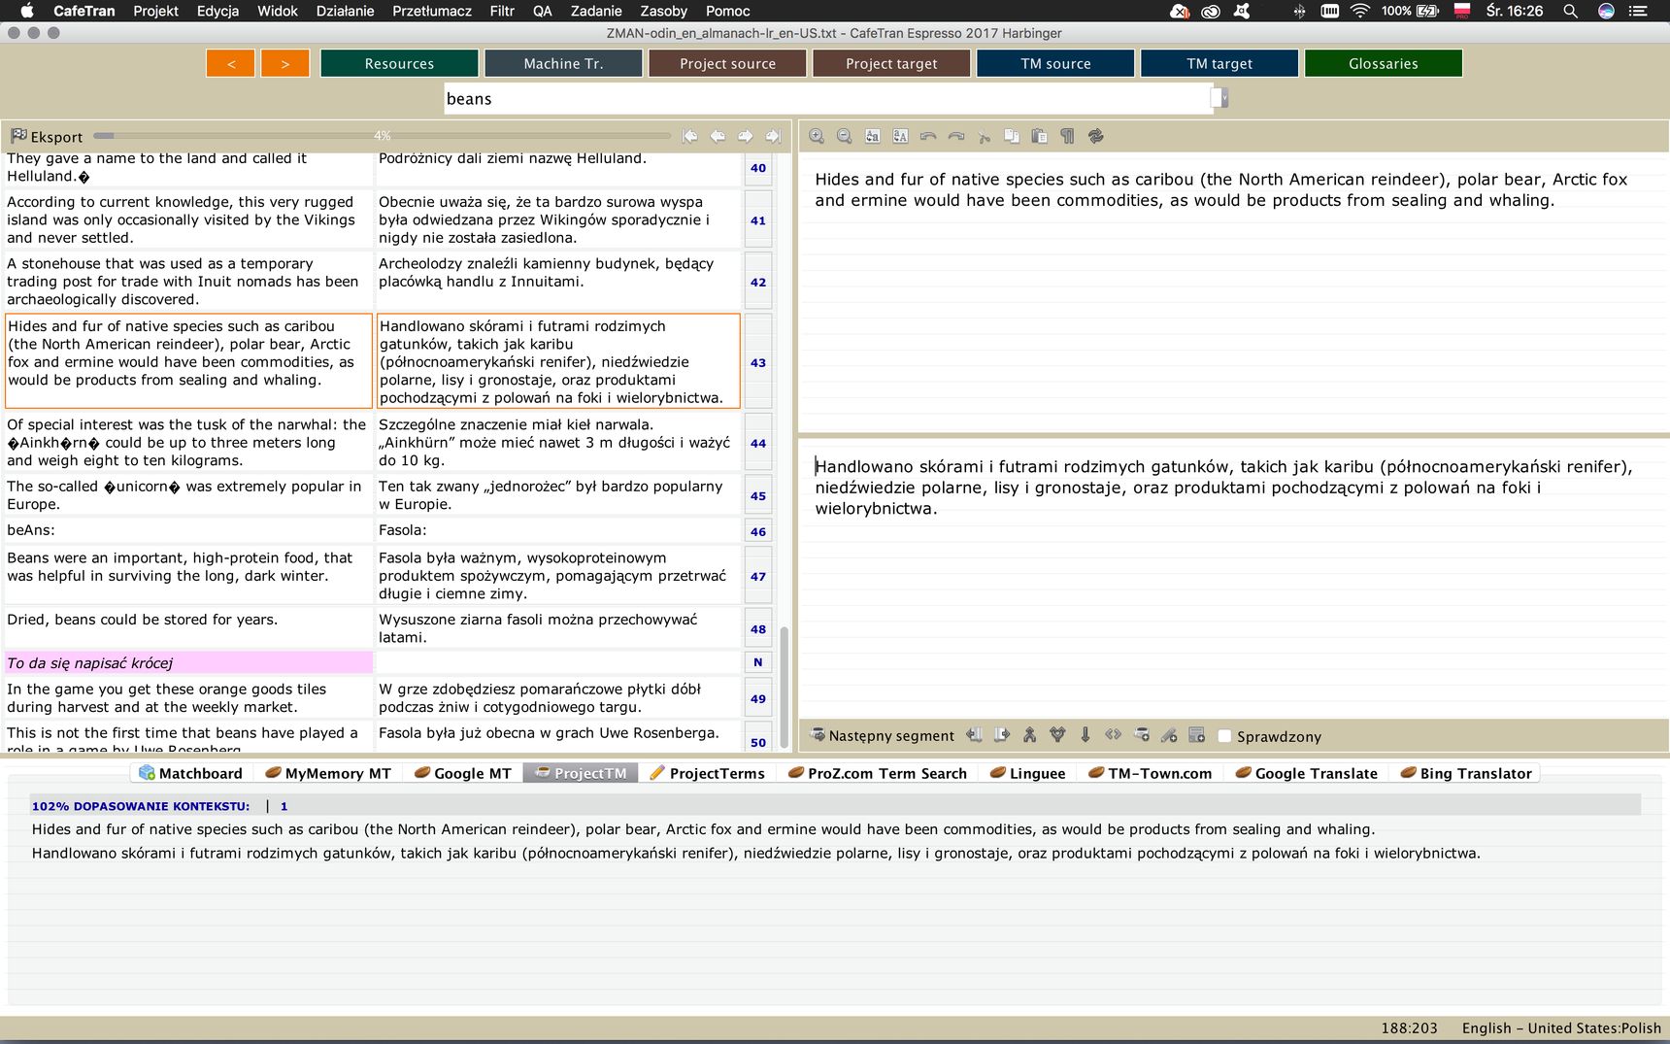Image resolution: width=1670 pixels, height=1044 pixels.
Task: Click the TM target button
Action: point(1219,63)
